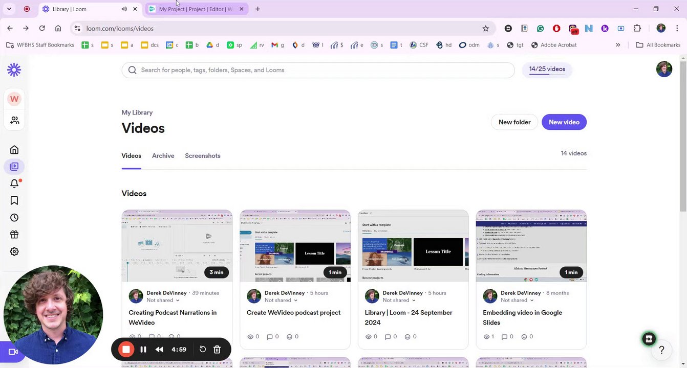Open Loom settings gear
Screen dimensions: 687x368
pos(14,251)
